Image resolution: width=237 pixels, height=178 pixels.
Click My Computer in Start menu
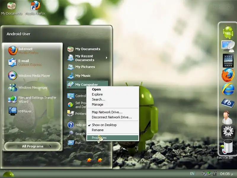[87, 84]
